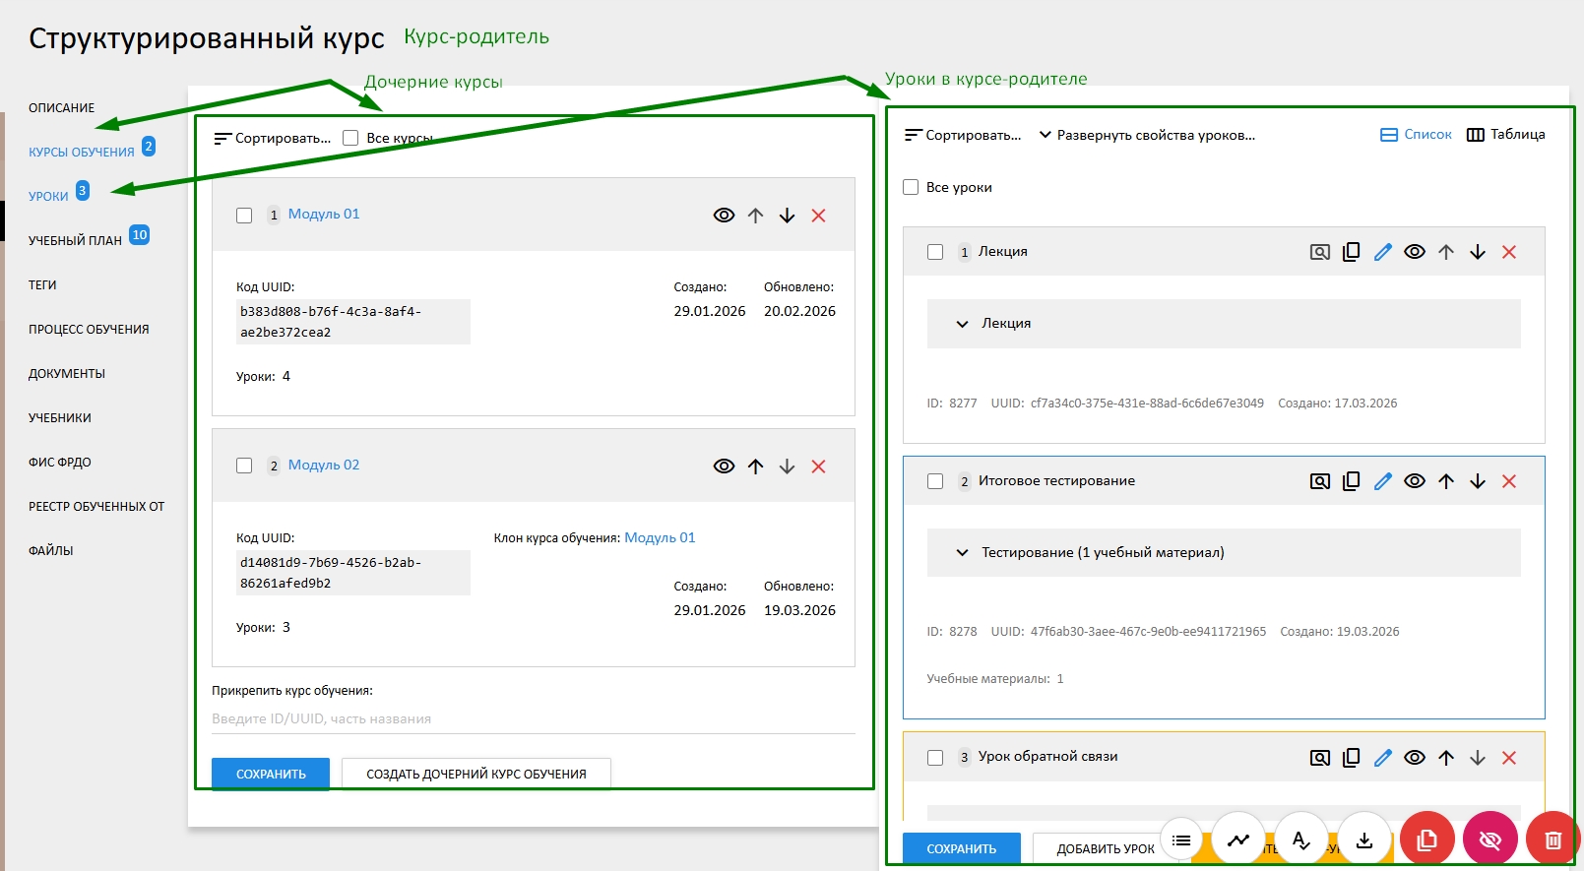Open the Учебный план sidebar section
1584x871 pixels.
[75, 240]
